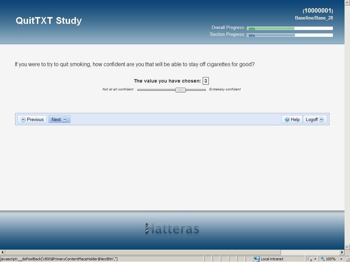This screenshot has width=350, height=262.
Task: Click the zoom magnifier icon in status bar
Action: click(x=323, y=259)
